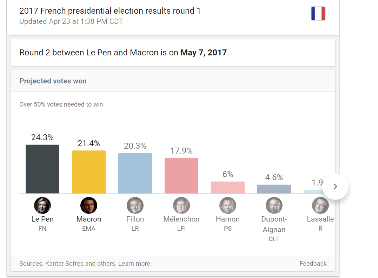Viewport: 378px width, 278px height.
Task: Select Macron's yellow bar
Action: [89, 172]
